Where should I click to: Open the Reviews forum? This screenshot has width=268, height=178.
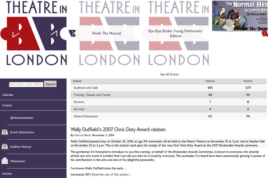pos(79,102)
